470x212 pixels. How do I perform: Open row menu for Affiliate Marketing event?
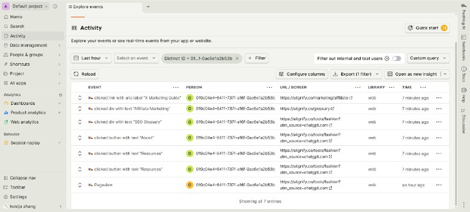439,109
